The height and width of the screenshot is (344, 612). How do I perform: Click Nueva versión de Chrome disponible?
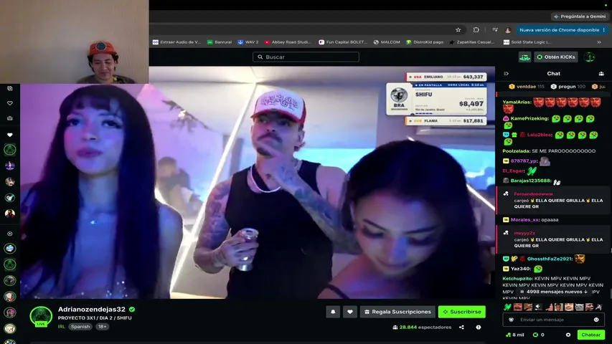(559, 30)
